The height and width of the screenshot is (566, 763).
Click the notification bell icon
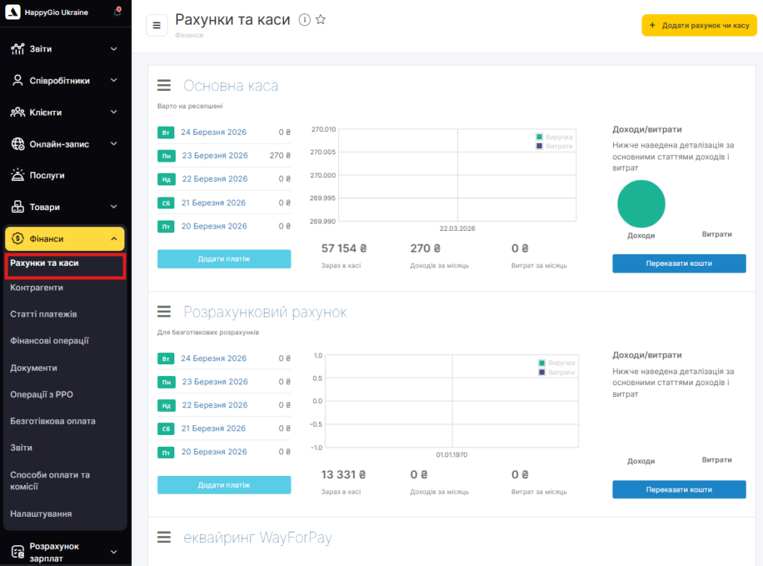(x=118, y=12)
